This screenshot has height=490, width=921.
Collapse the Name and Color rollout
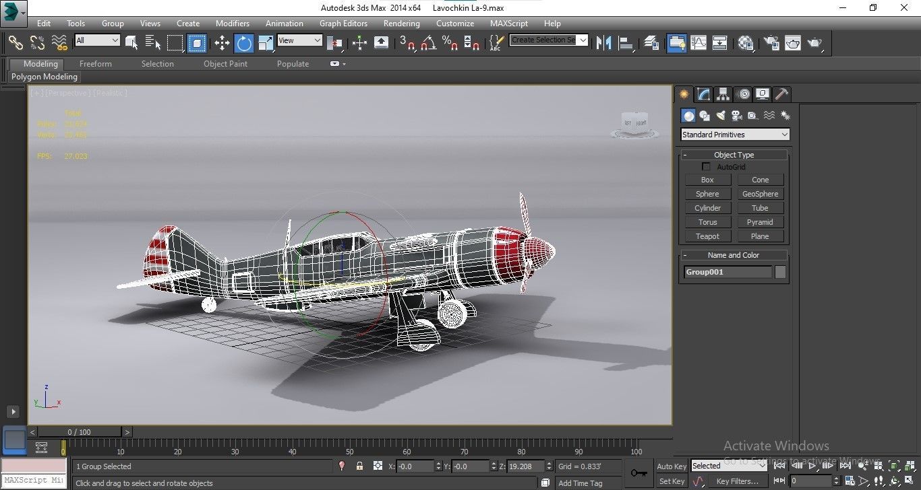click(x=684, y=255)
